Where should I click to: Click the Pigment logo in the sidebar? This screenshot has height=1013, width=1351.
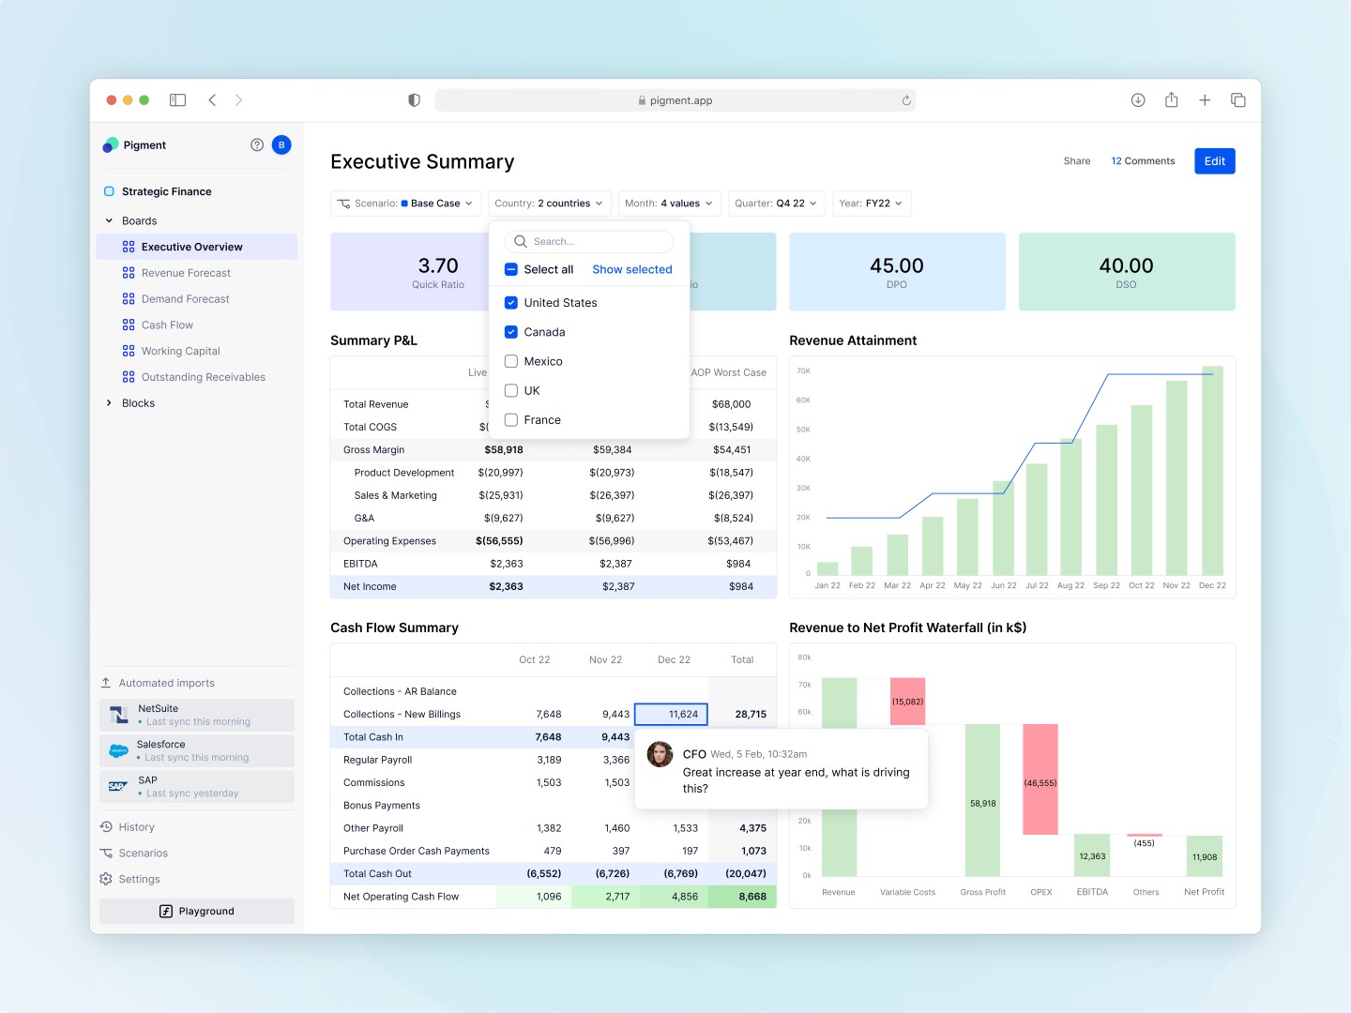[x=111, y=144]
